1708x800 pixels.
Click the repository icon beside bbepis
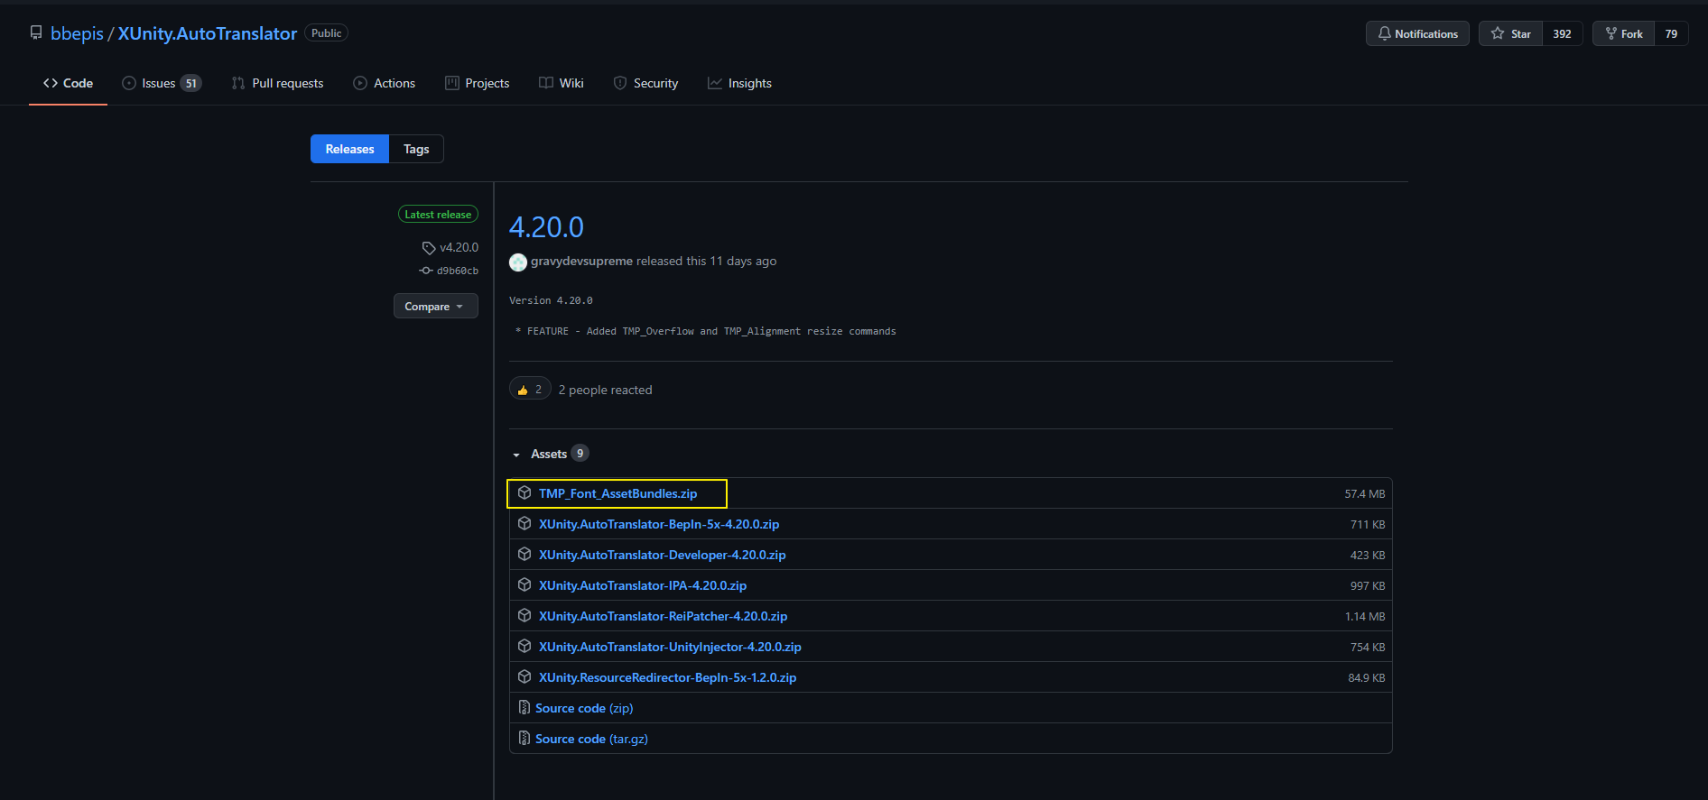click(36, 33)
